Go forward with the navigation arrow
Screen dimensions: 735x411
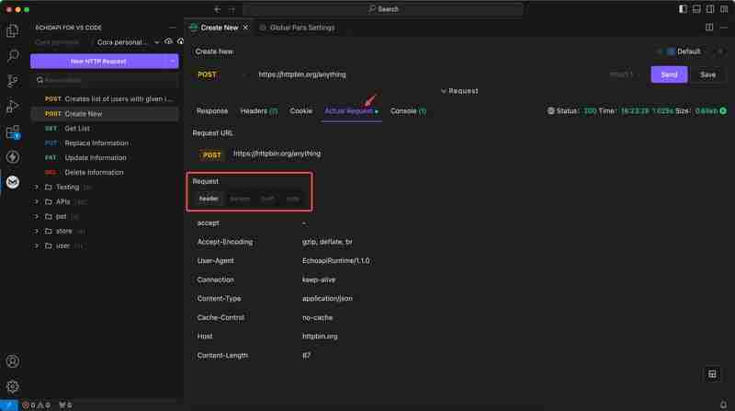[x=232, y=9]
